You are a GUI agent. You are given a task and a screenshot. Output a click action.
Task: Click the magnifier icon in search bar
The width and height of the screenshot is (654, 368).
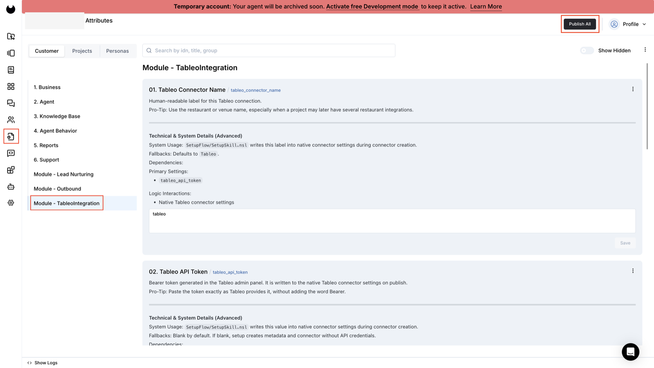pos(149,51)
